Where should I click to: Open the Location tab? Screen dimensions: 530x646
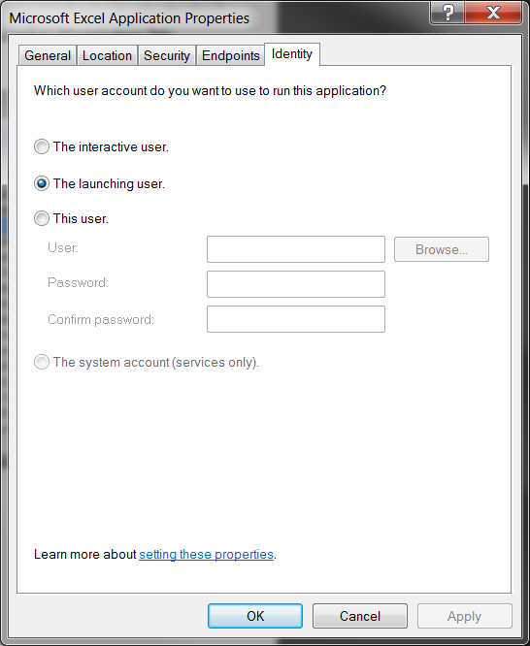coord(107,55)
